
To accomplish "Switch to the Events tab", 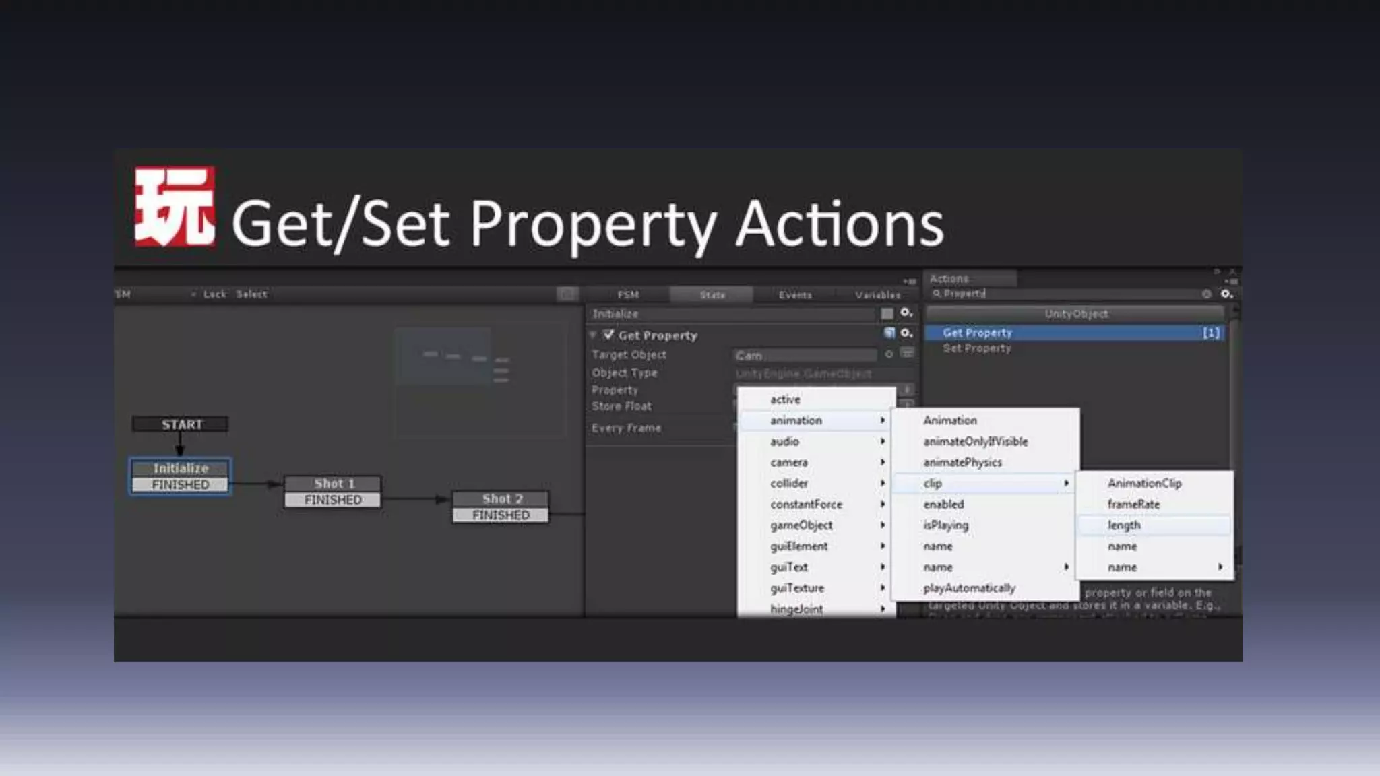I will coord(795,295).
